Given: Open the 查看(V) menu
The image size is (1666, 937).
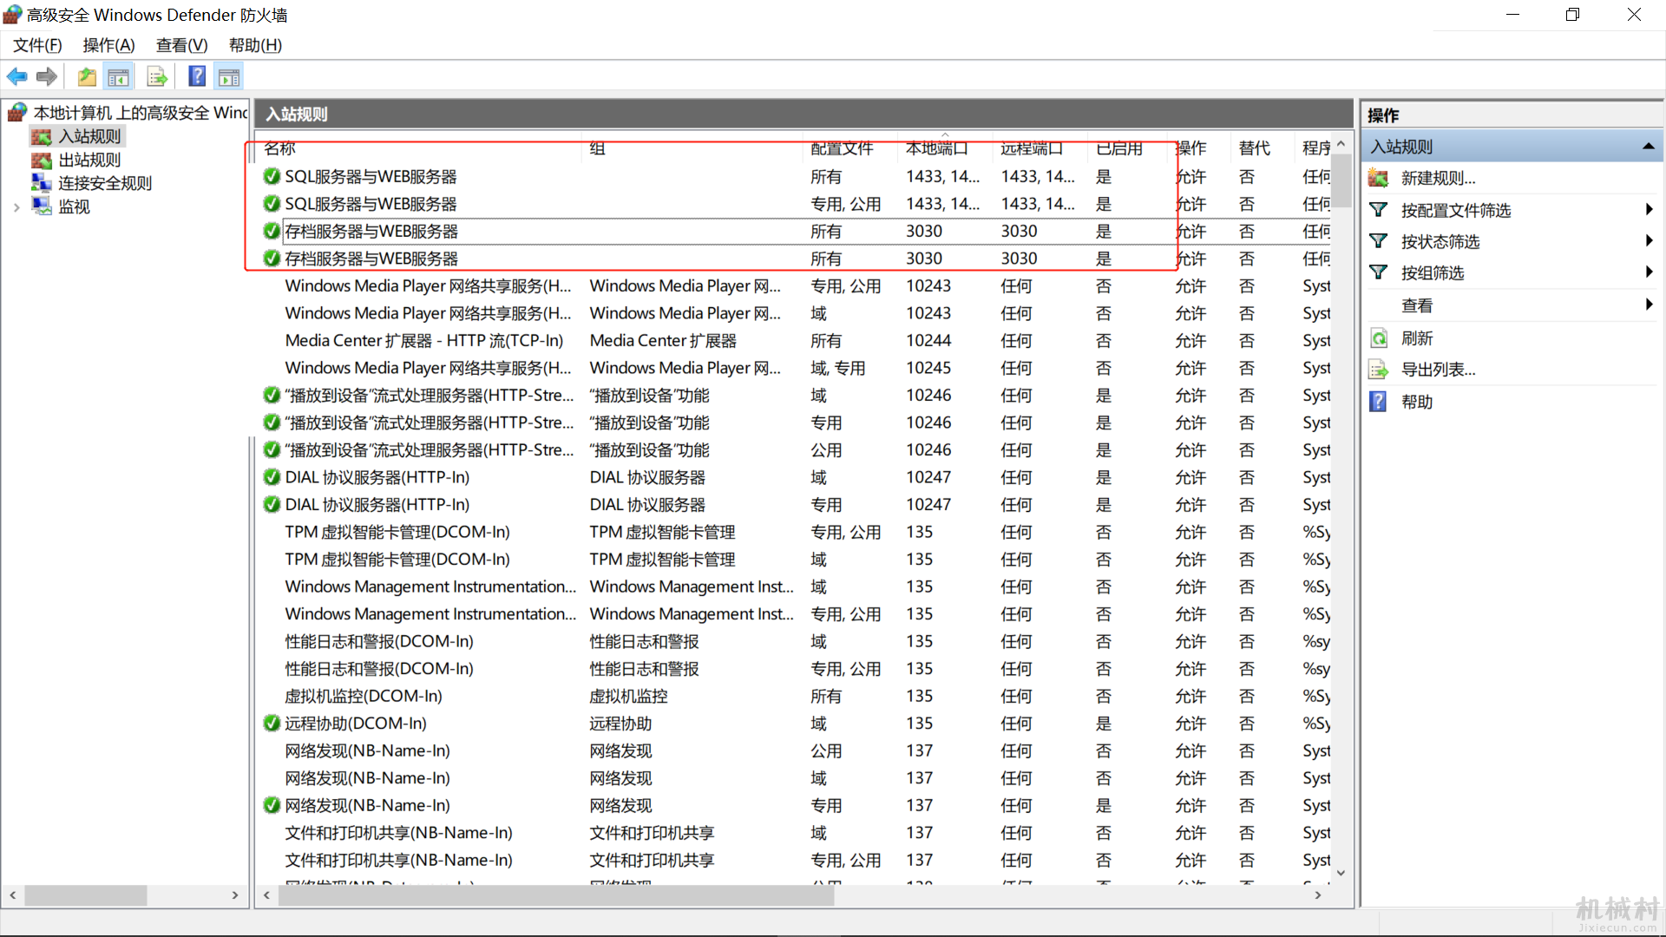Looking at the screenshot, I should [x=182, y=46].
